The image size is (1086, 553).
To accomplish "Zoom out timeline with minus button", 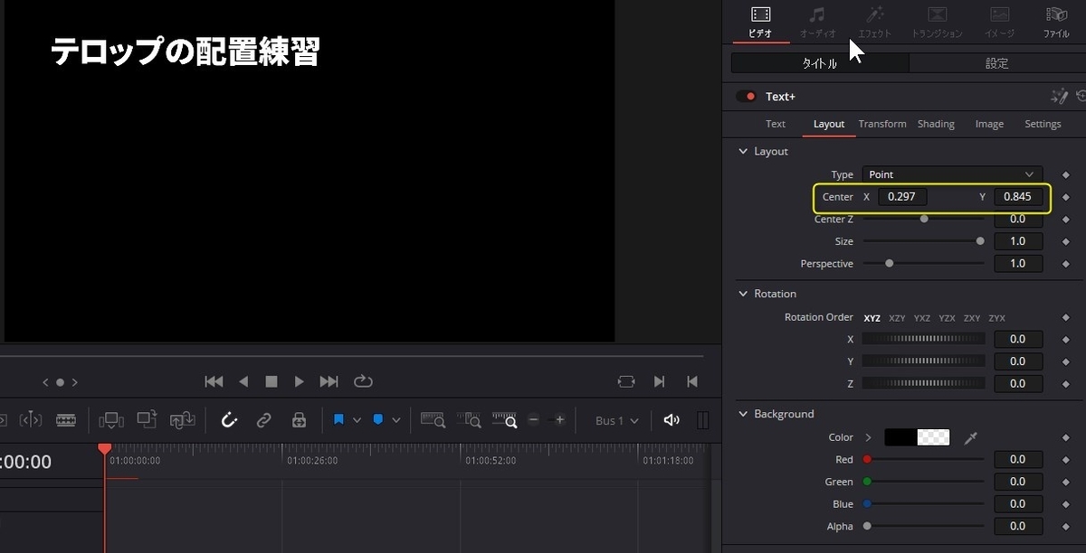I will [534, 420].
